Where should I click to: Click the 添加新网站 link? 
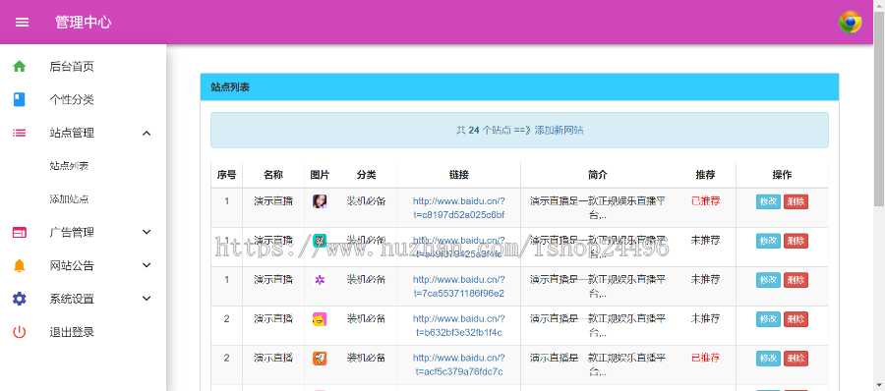click(559, 131)
